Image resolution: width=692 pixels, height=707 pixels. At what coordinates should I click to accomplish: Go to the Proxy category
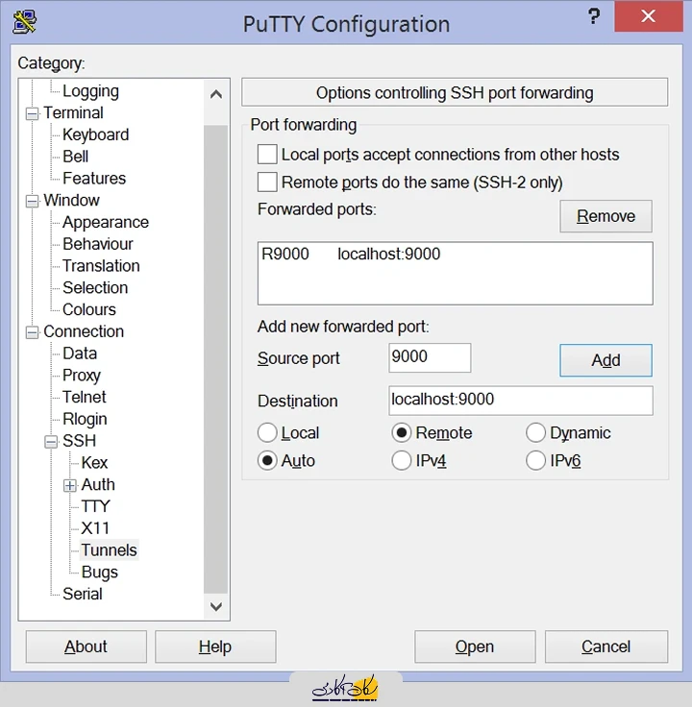[82, 376]
